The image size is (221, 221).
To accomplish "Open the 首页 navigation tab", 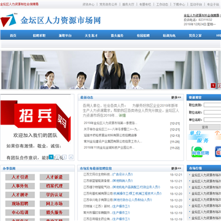I will tap(13, 36).
